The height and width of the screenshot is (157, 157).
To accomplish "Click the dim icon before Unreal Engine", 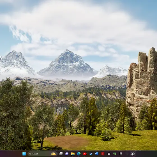I will pos(127,154).
